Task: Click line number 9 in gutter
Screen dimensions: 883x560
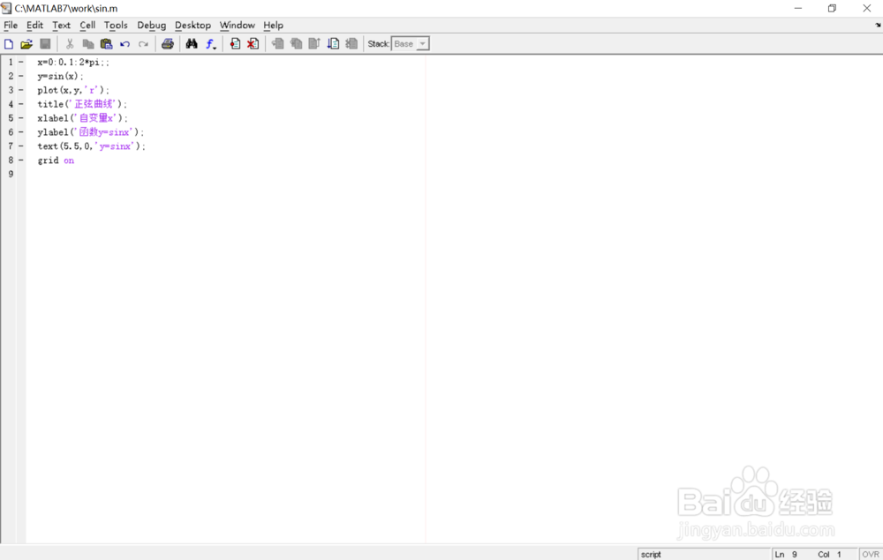Action: point(11,175)
